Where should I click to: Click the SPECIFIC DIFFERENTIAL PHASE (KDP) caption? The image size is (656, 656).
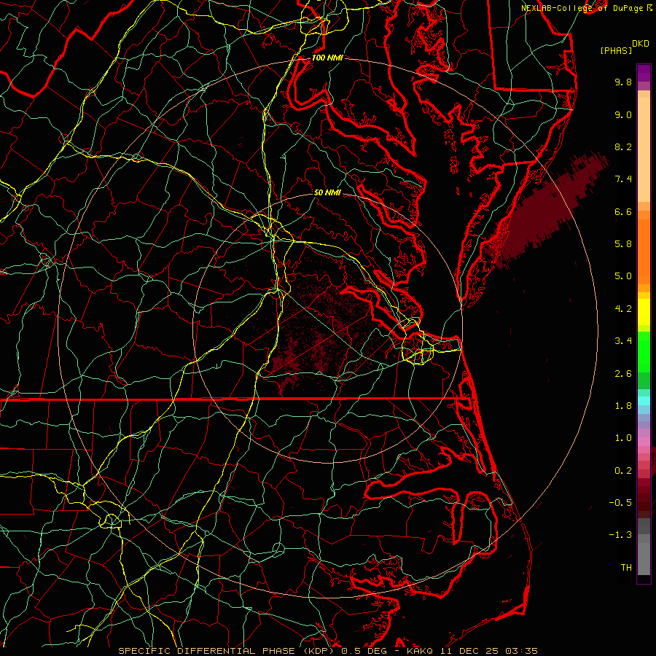(227, 651)
